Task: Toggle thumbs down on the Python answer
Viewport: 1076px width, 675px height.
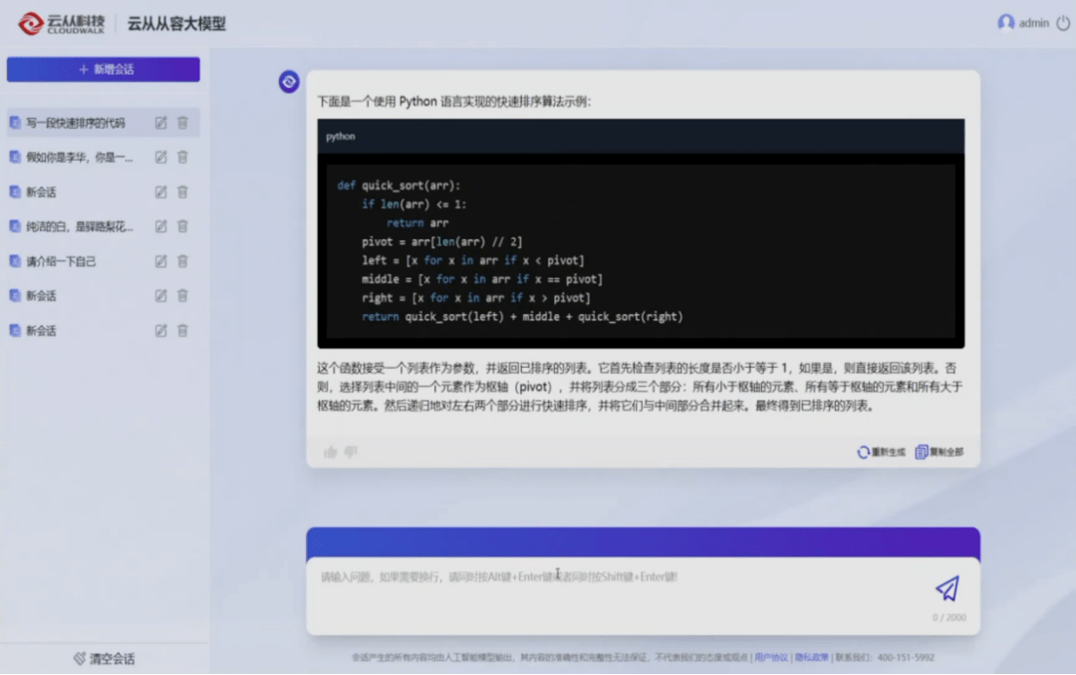Action: tap(353, 451)
